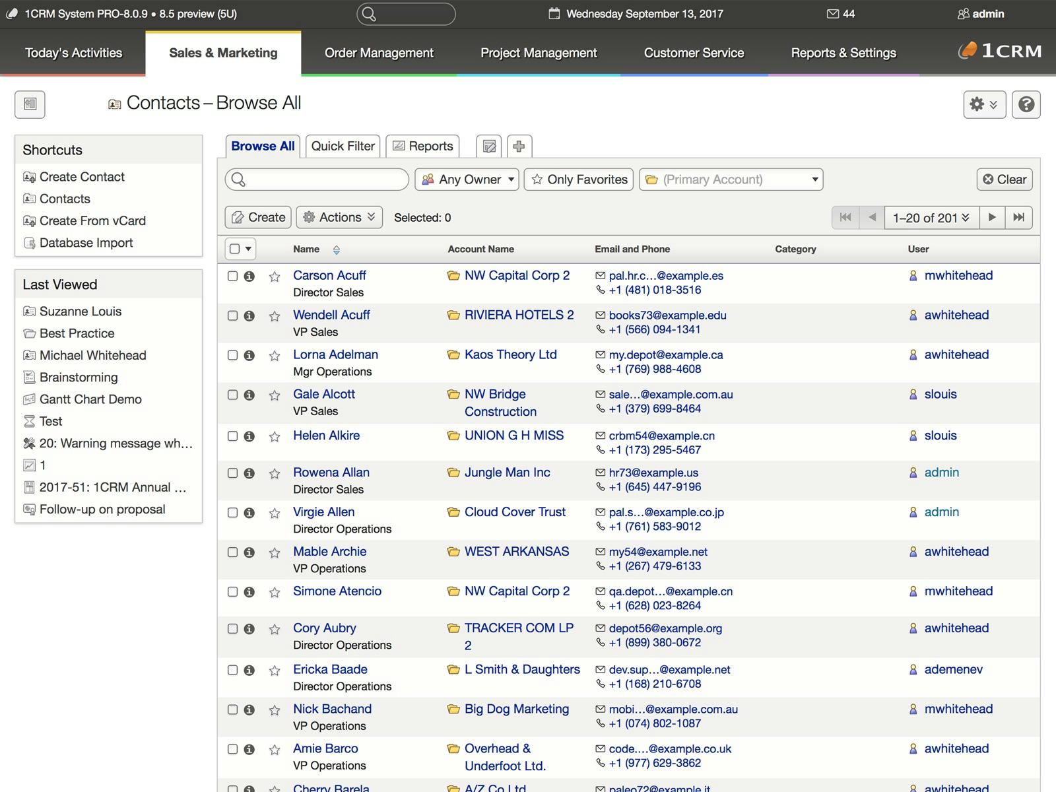This screenshot has width=1056, height=792.
Task: Open Actions dropdown menu
Action: coord(339,217)
